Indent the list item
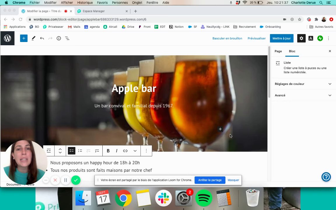The image size is (336, 210). click(97, 151)
